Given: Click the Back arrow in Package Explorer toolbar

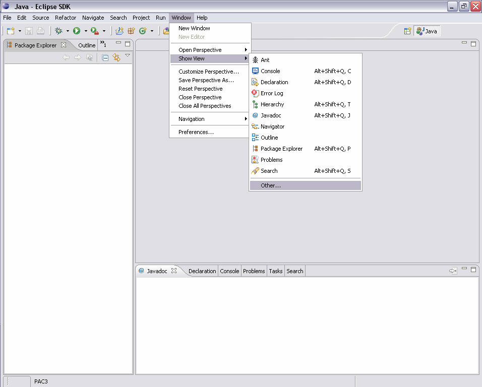Looking at the screenshot, I should coord(66,57).
